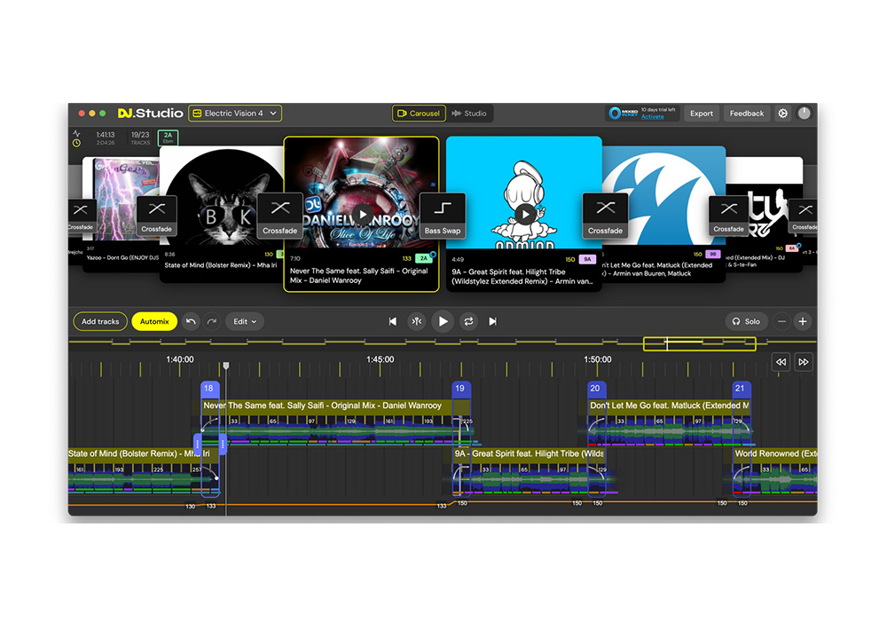Viewport: 887px width, 621px height.
Task: Open the Edit dropdown menu
Action: point(245,321)
